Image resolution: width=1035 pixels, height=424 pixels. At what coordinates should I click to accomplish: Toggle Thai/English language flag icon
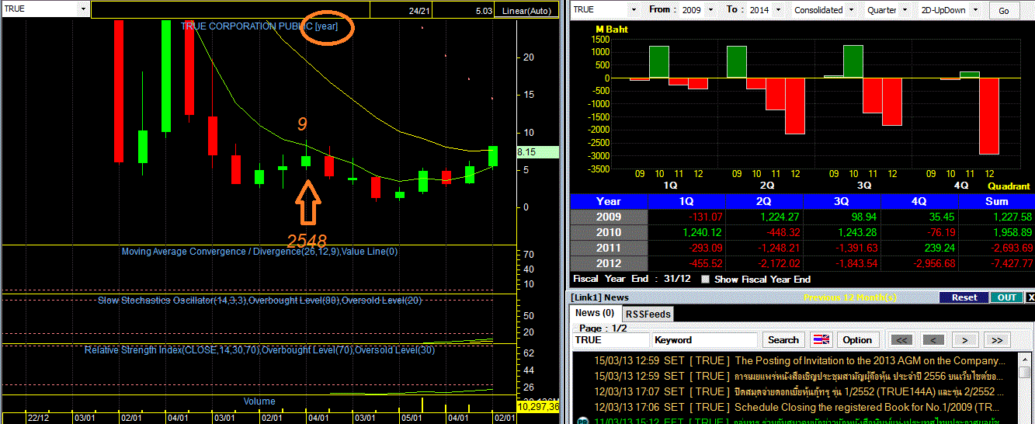tap(821, 339)
